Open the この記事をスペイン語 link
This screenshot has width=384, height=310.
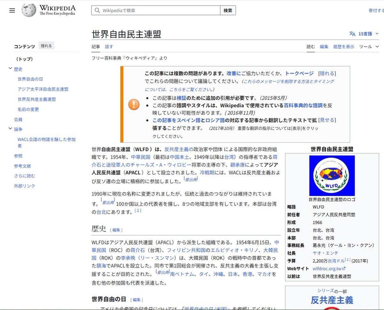click(176, 120)
